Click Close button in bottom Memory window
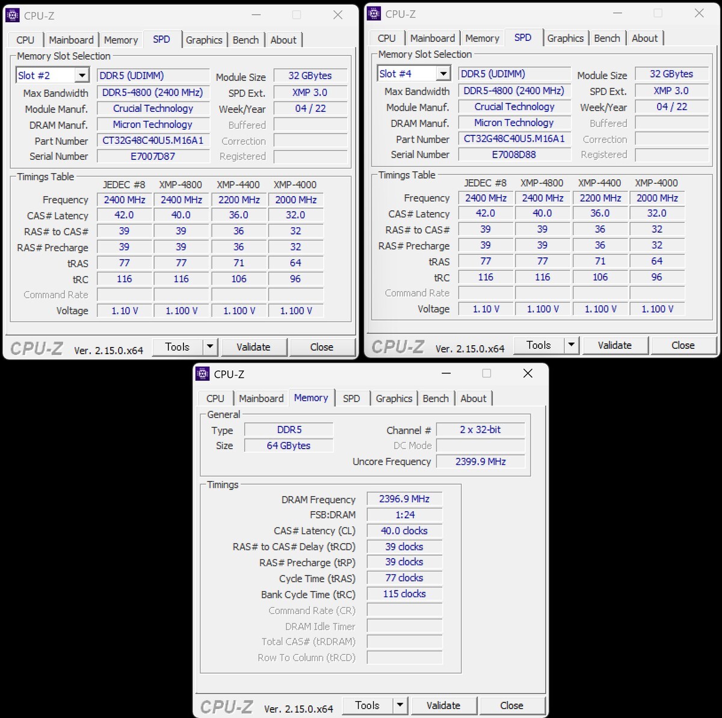This screenshot has height=718, width=722. (x=511, y=705)
